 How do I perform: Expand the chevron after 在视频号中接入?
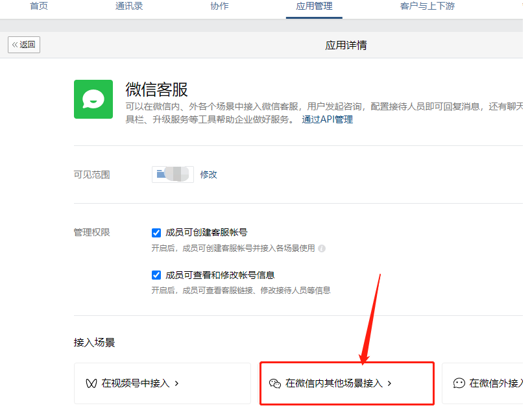coord(176,383)
